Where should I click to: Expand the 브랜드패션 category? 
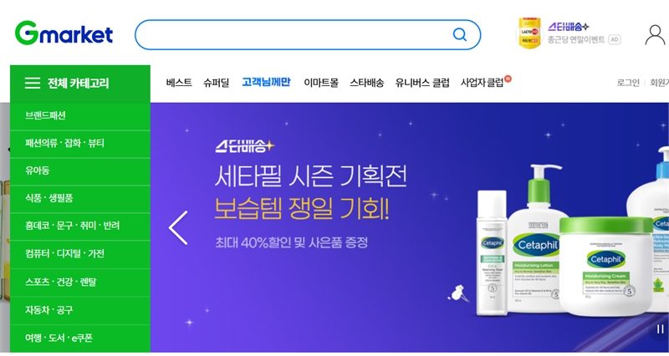80,116
